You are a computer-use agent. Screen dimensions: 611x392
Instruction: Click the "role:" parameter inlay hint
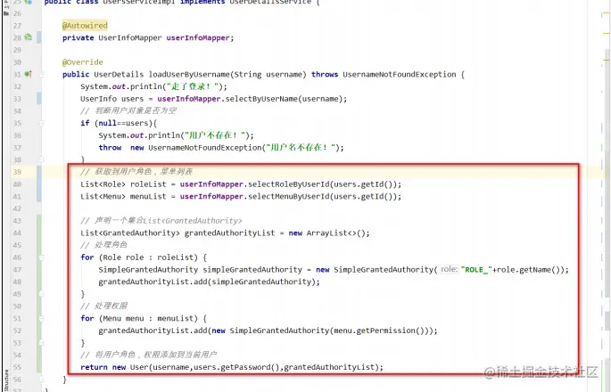pos(449,269)
